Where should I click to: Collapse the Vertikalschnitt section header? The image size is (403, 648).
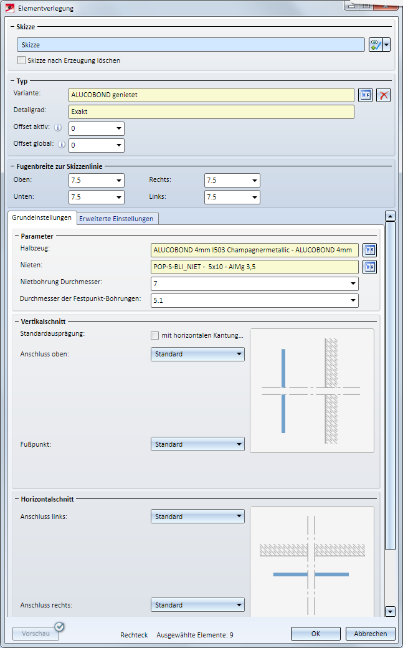pos(17,322)
